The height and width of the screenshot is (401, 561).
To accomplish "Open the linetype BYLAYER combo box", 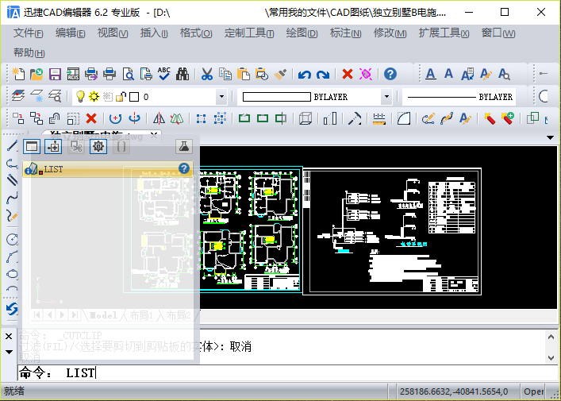I will click(x=459, y=97).
